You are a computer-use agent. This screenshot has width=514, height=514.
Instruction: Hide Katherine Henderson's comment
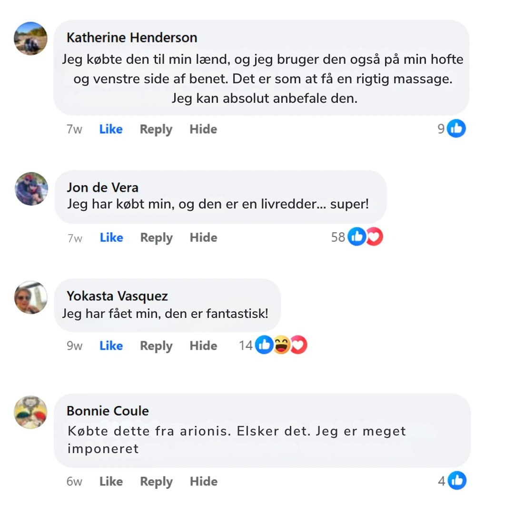[x=203, y=129]
